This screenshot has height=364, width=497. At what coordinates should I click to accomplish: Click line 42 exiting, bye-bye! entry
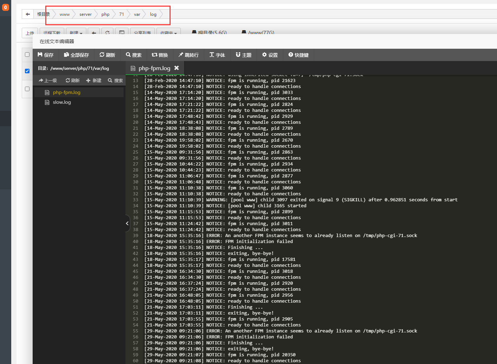point(209,253)
